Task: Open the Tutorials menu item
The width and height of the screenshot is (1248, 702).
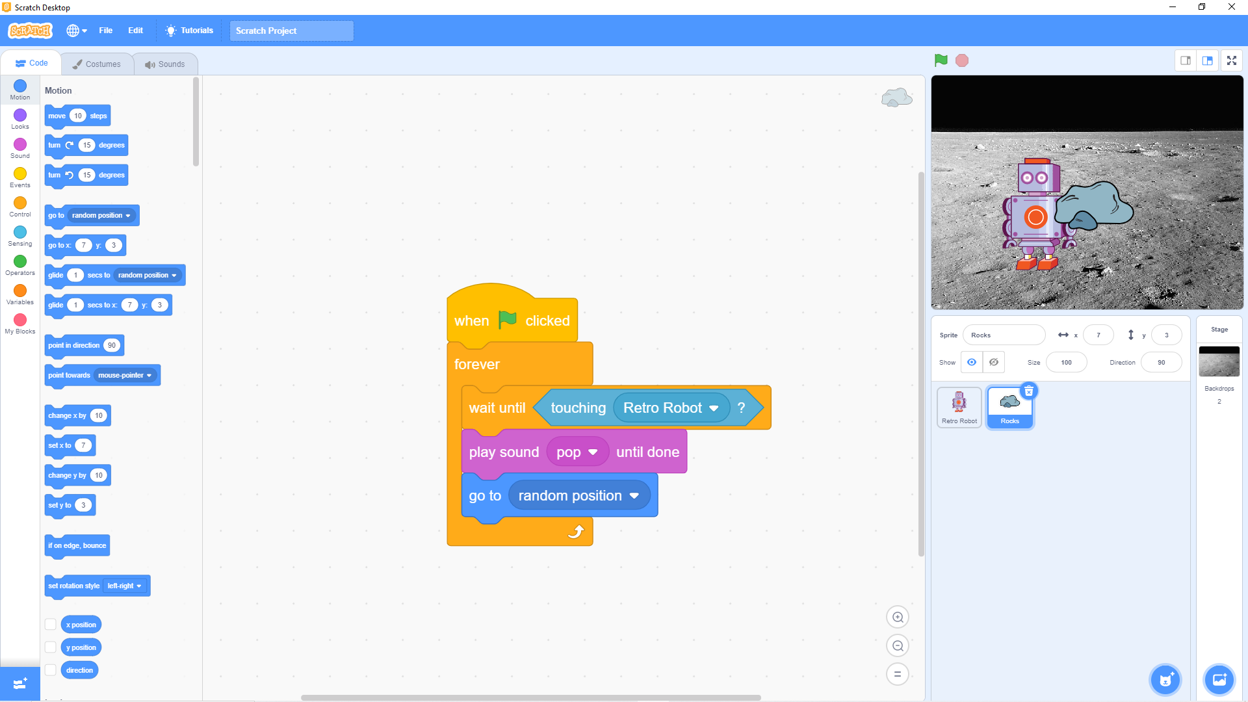Action: click(189, 31)
